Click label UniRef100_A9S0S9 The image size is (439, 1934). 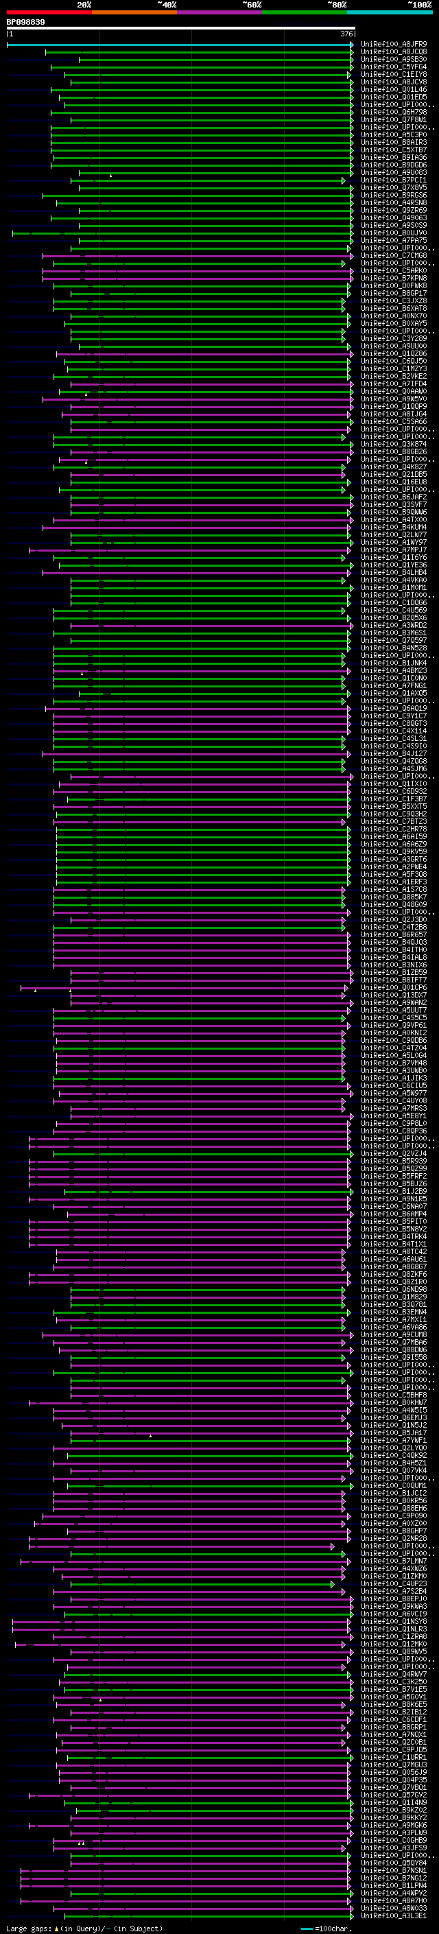point(394,225)
